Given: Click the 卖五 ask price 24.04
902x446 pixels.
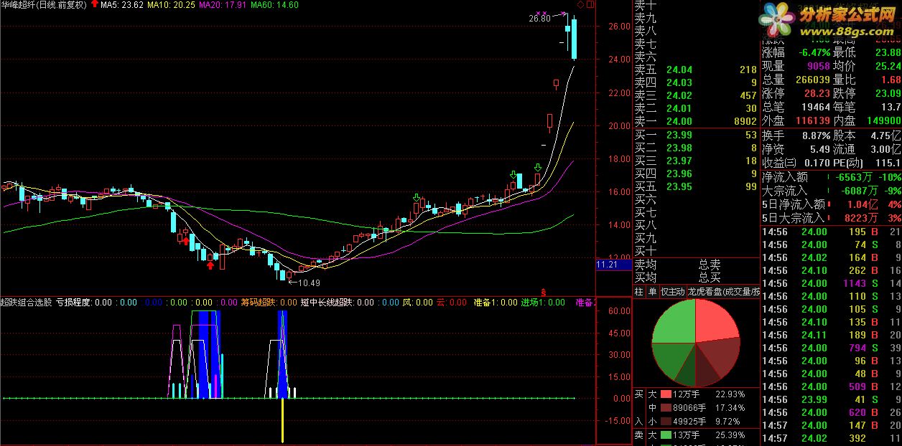Looking at the screenshot, I should point(679,70).
